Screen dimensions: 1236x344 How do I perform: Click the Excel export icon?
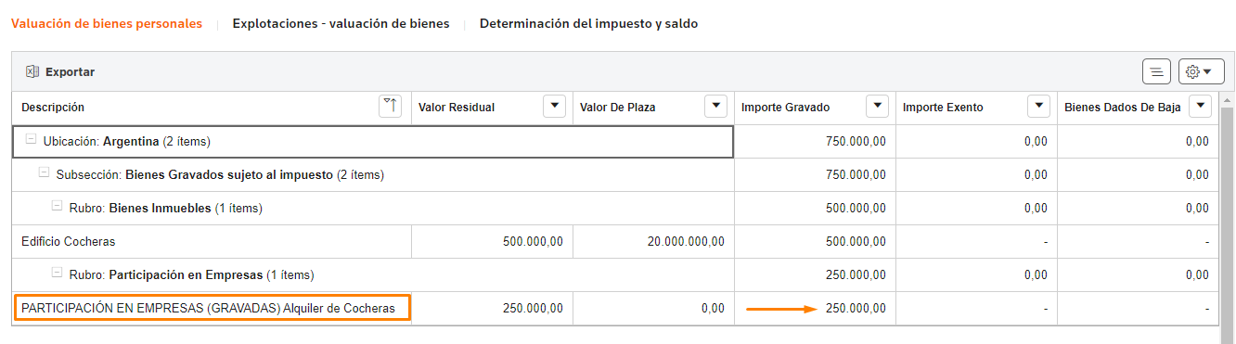pos(32,71)
